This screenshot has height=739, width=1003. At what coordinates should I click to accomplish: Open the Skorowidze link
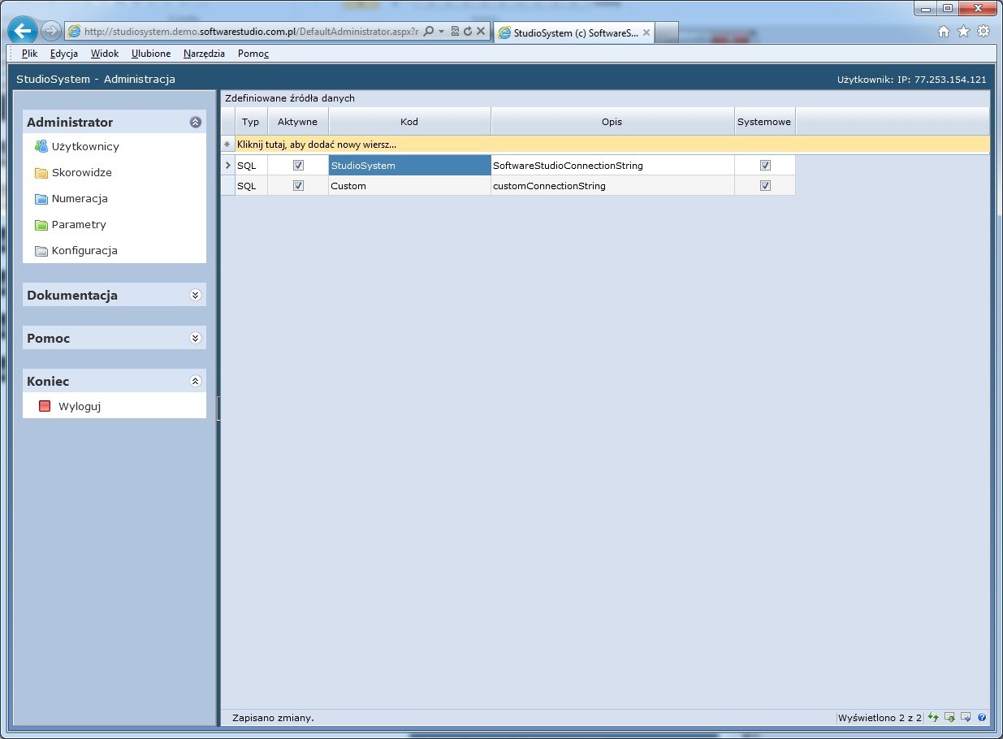coord(82,172)
